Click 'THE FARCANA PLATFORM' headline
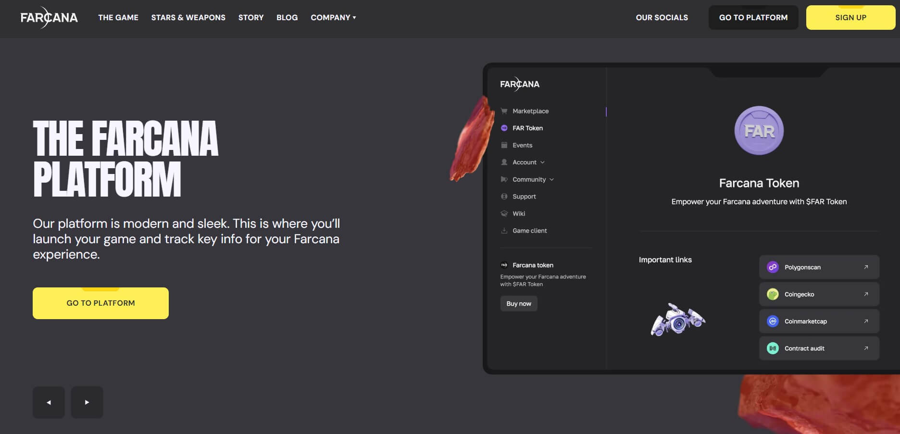The width and height of the screenshot is (900, 434). click(125, 159)
